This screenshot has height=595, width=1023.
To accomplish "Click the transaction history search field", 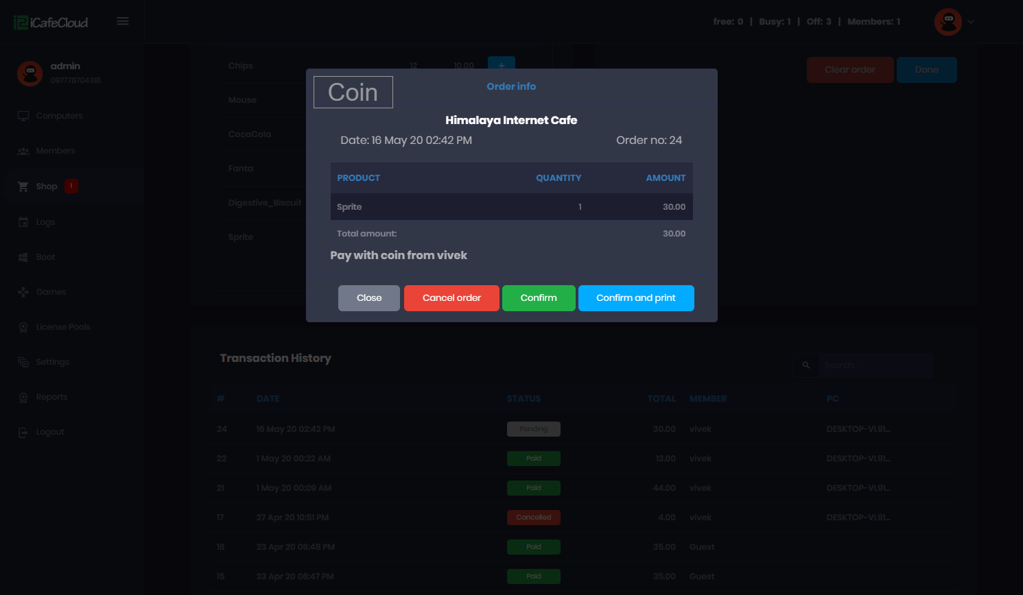I will (875, 365).
